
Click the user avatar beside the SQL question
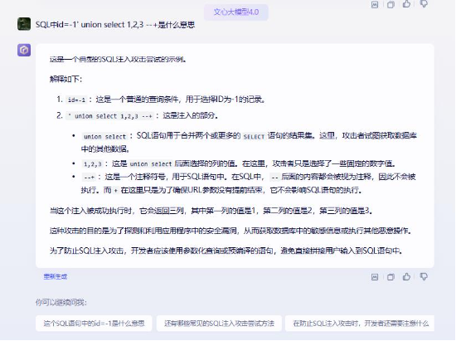pyautogui.click(x=24, y=24)
